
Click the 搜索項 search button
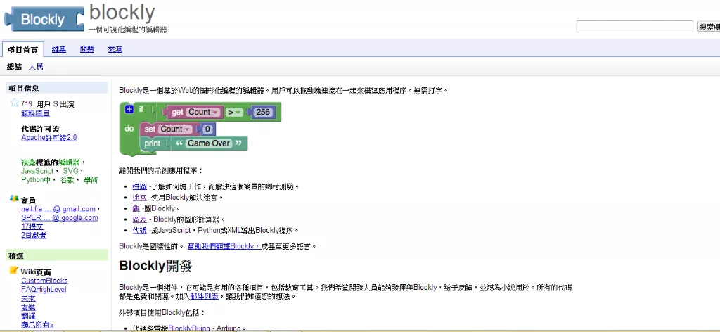[709, 27]
